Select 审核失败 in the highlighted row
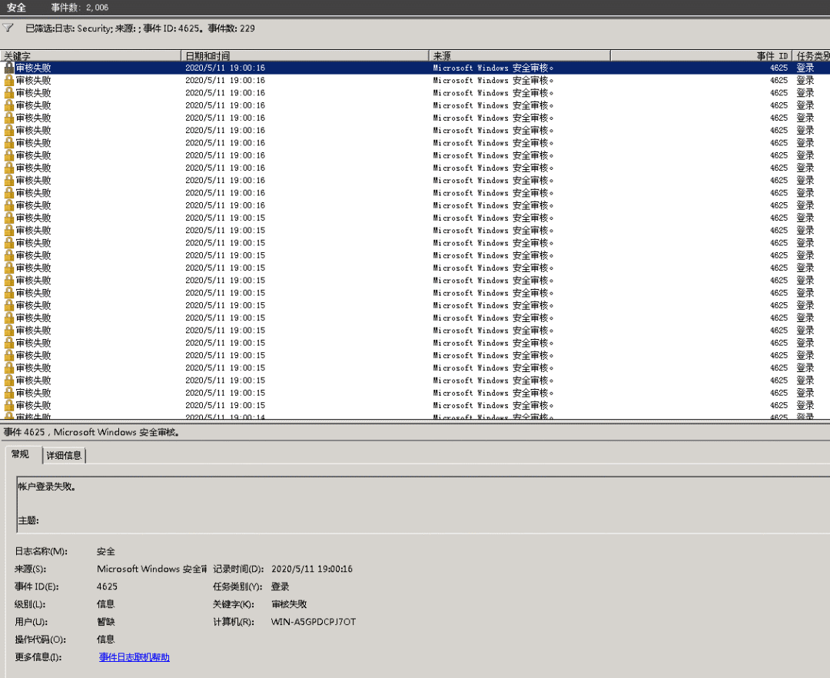Screen dimensions: 830x678 pyautogui.click(x=33, y=68)
